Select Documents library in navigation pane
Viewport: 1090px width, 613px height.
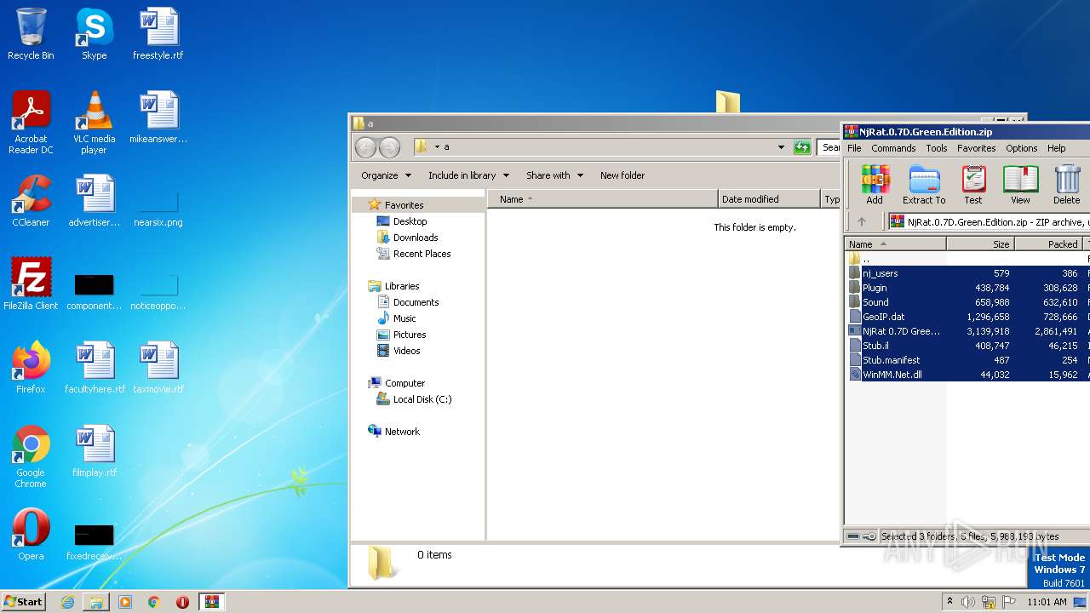pos(416,302)
